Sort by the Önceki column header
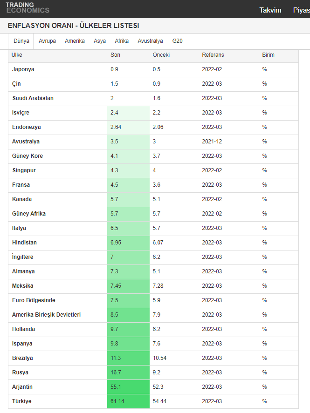The width and height of the screenshot is (310, 413). 161,55
